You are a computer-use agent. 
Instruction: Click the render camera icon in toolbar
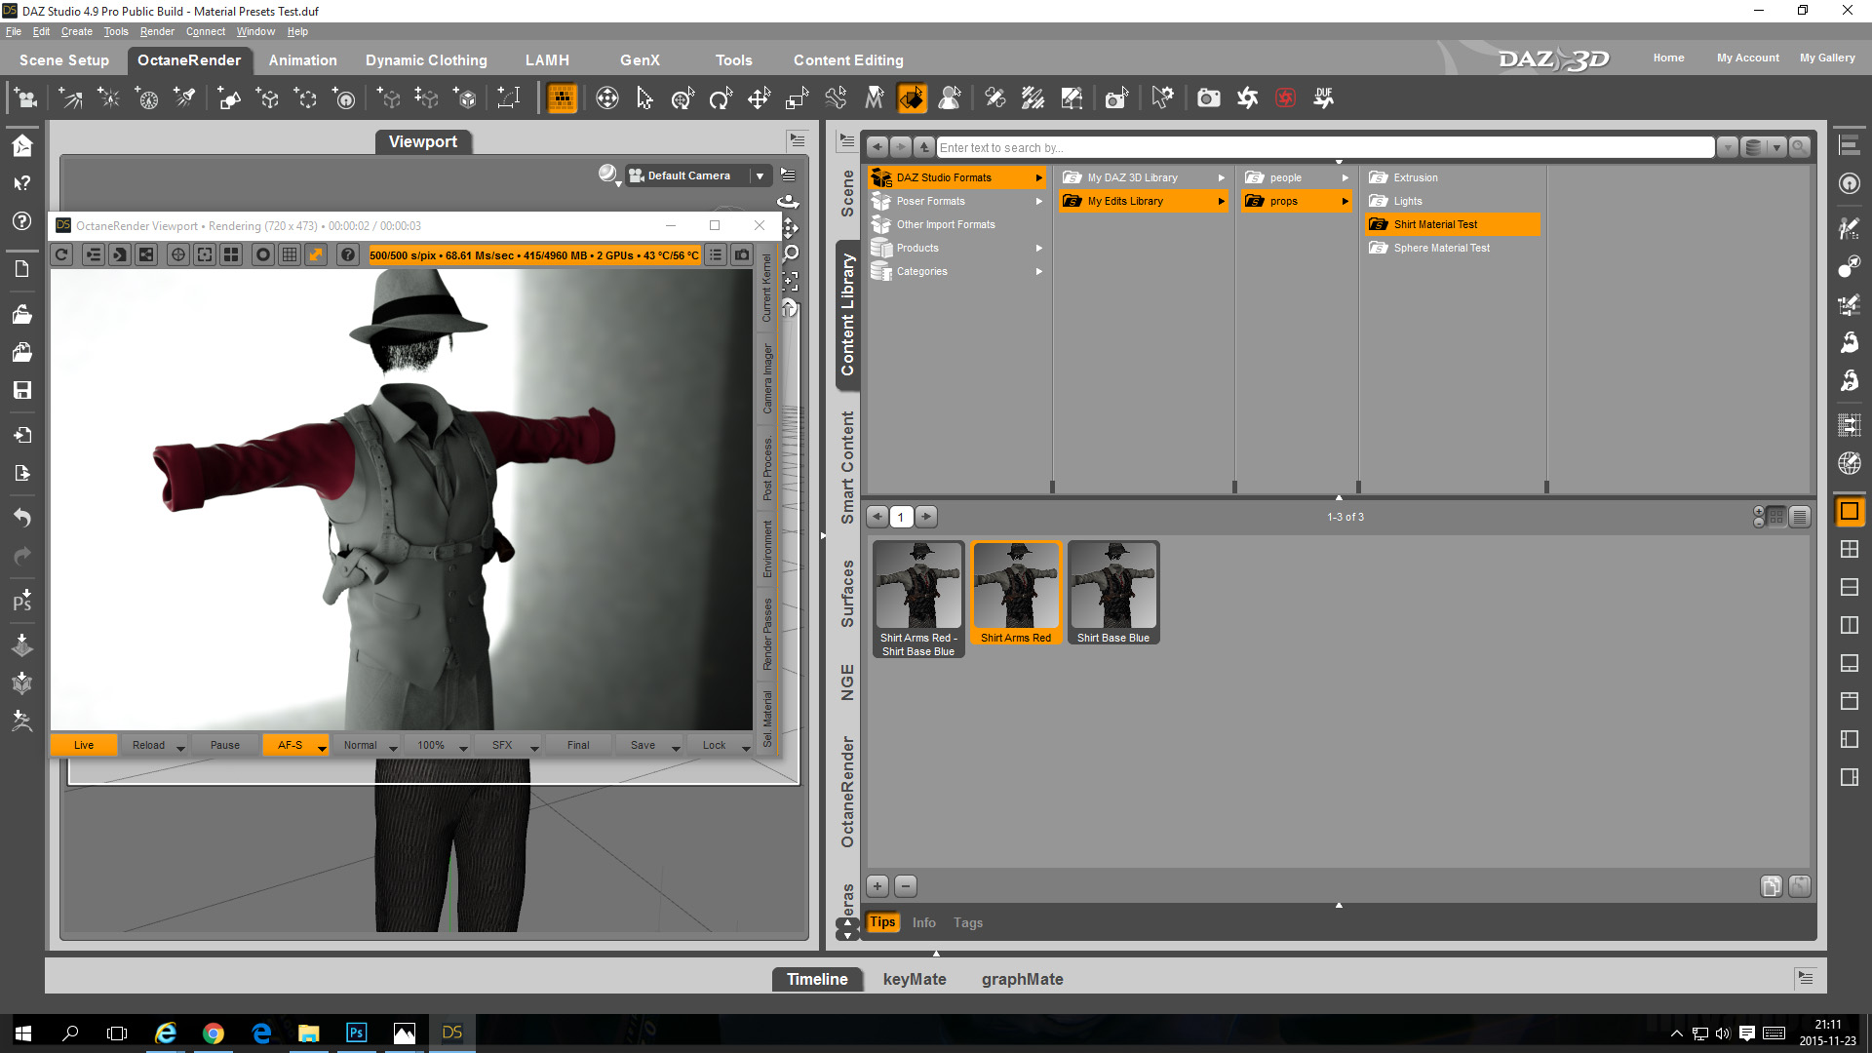point(1208,97)
